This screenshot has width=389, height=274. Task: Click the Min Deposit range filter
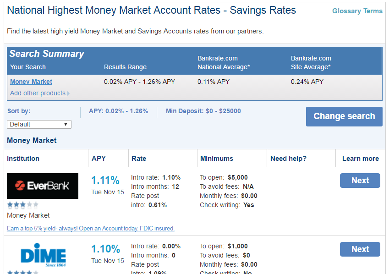203,111
